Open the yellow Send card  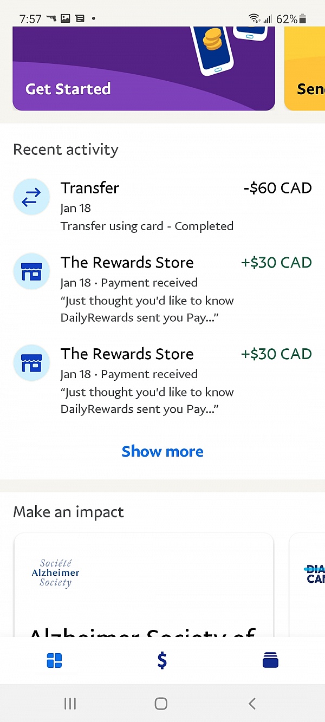(x=306, y=70)
